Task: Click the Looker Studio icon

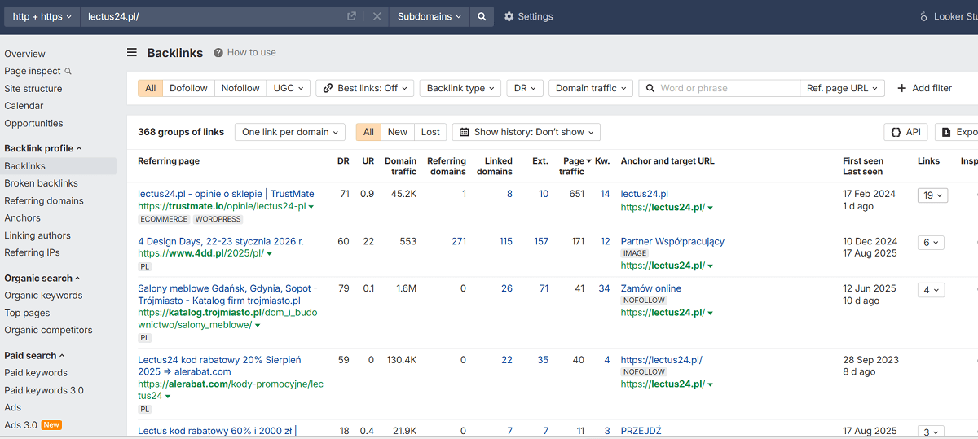Action: tap(923, 16)
